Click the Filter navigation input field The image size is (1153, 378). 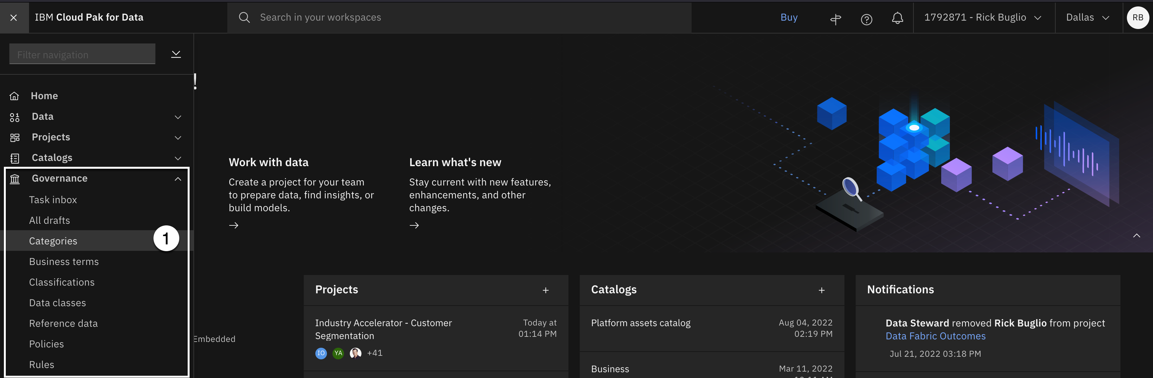click(x=82, y=54)
